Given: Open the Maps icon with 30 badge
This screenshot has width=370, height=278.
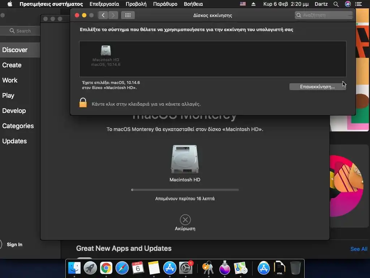Looking at the screenshot, I should (240, 268).
